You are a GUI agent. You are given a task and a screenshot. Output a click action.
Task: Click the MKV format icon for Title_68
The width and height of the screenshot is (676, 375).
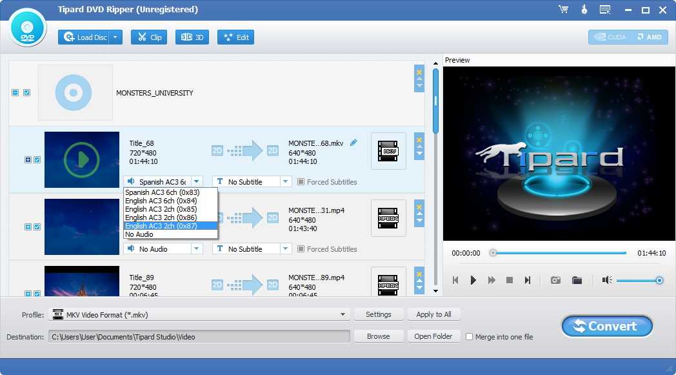click(x=388, y=151)
